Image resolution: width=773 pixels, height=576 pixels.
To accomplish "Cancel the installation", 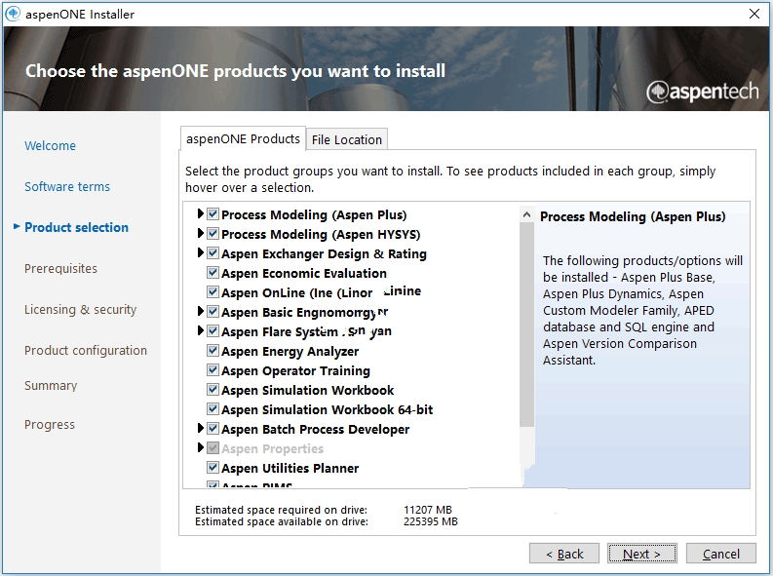I will [720, 554].
